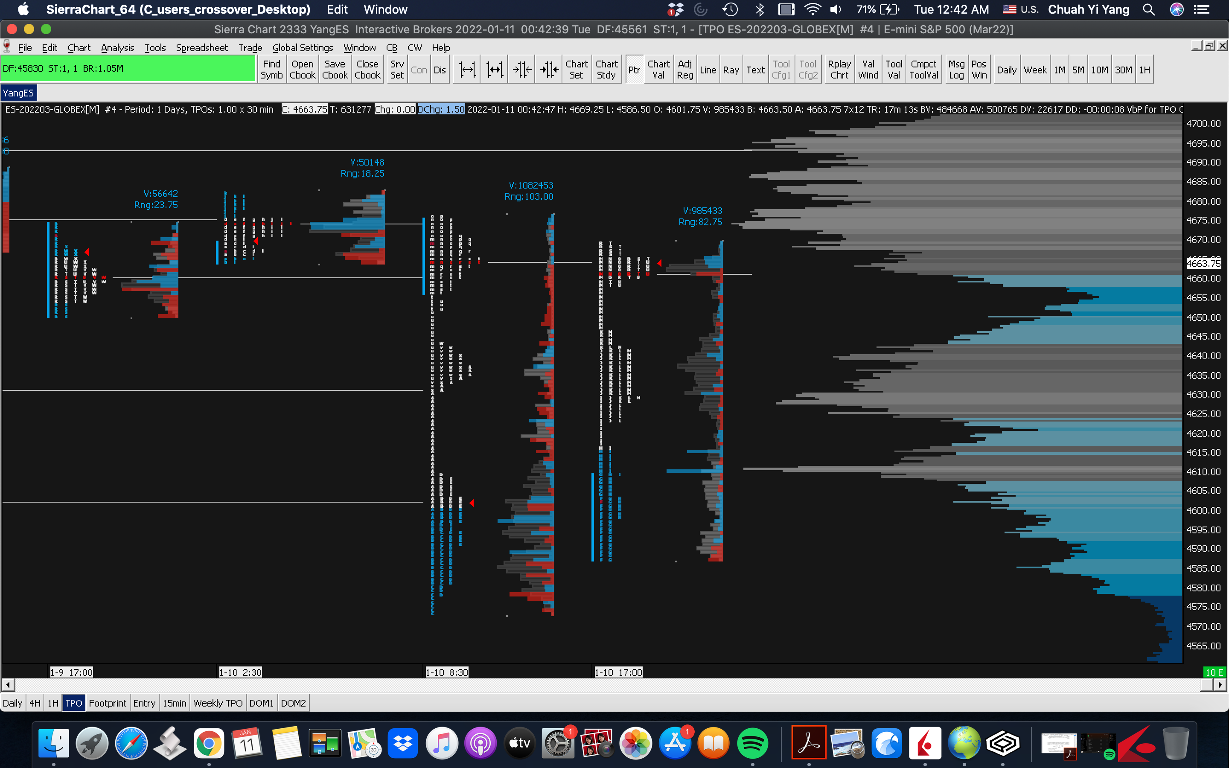Toggle the Chart Val tool
Viewport: 1229px width, 768px height.
[x=658, y=70]
